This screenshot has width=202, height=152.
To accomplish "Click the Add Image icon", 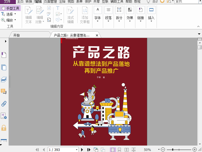I will 58,14.
